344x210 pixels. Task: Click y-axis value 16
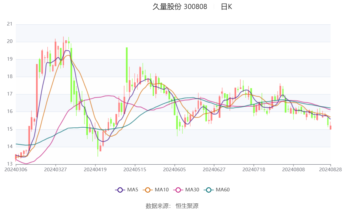coord(10,111)
